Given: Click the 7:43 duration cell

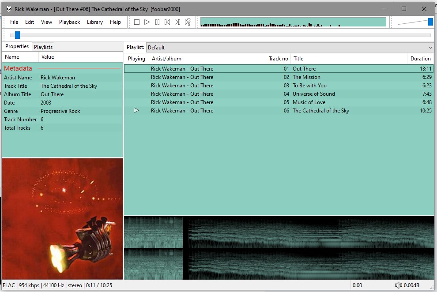Looking at the screenshot, I should pos(427,94).
